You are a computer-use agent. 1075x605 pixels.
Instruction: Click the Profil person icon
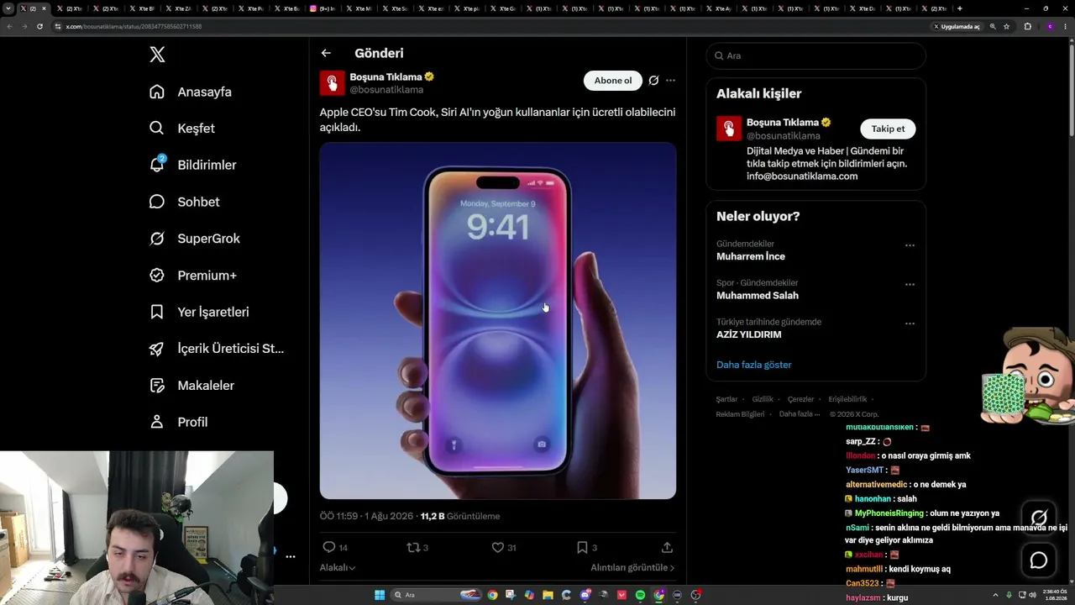(157, 422)
